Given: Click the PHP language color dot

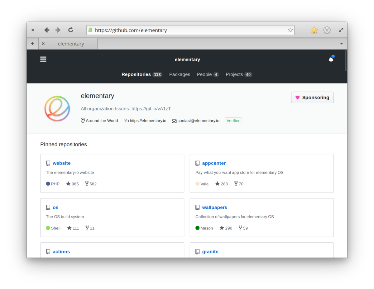Looking at the screenshot, I should (x=48, y=184).
